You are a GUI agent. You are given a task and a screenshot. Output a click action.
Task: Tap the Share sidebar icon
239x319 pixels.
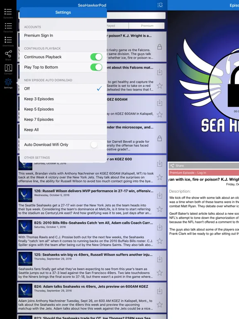pyautogui.click(x=8, y=55)
